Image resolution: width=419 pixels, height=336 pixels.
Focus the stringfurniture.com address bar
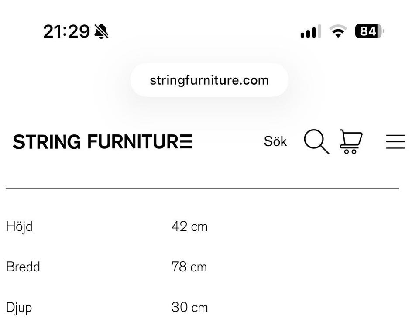[209, 80]
